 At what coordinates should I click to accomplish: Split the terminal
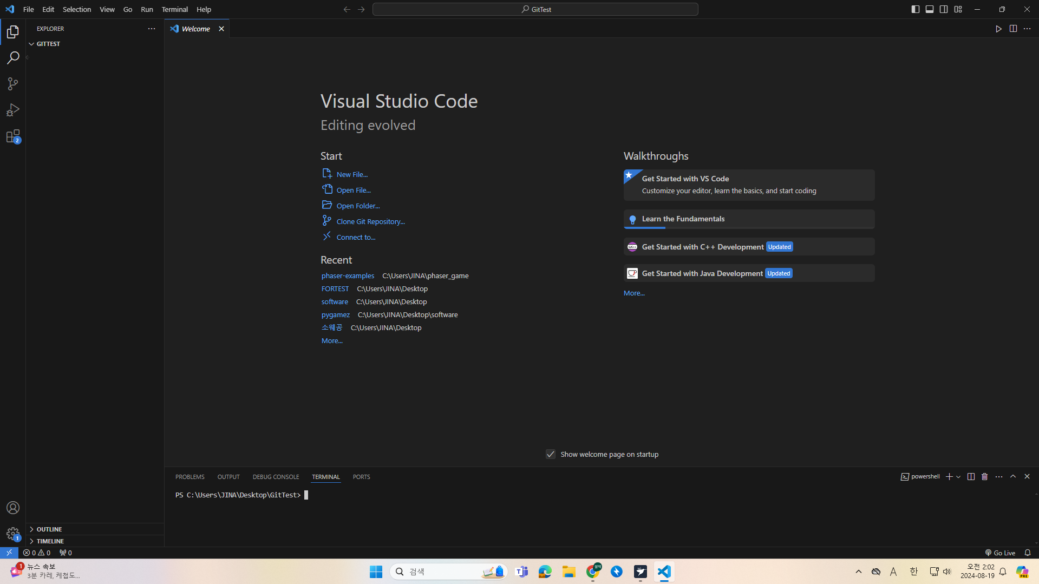[x=971, y=477]
